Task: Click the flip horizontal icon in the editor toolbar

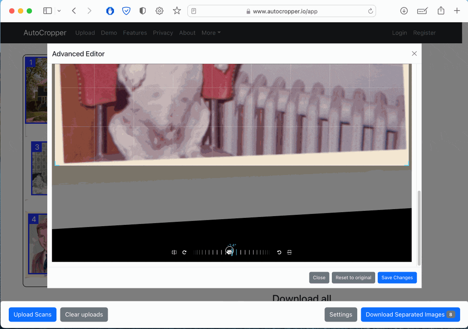Action: pyautogui.click(x=174, y=252)
